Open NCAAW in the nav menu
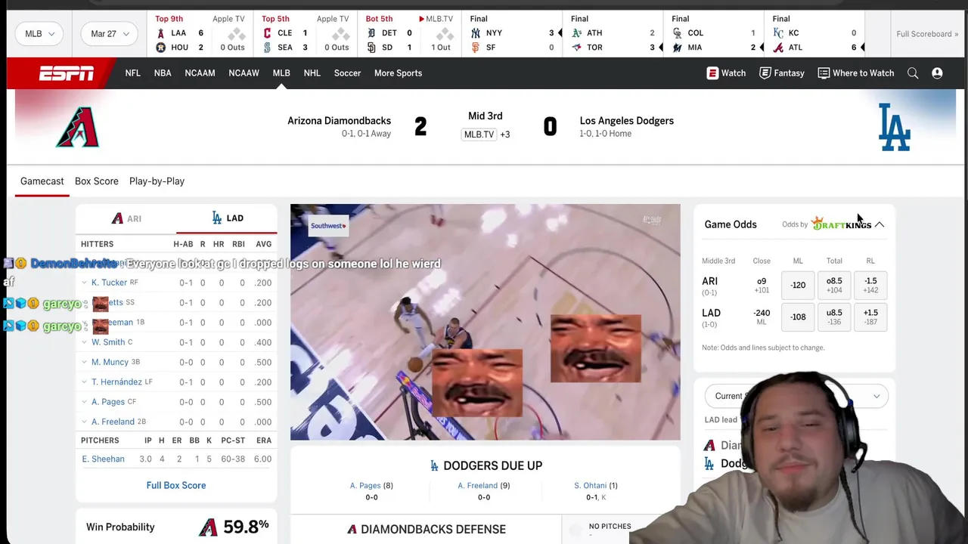 (244, 73)
